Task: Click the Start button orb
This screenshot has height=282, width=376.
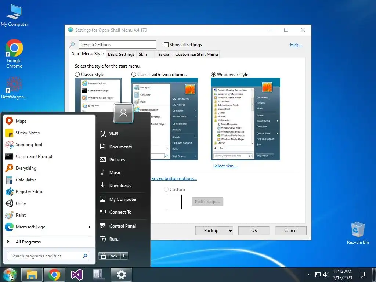Action: (10, 275)
